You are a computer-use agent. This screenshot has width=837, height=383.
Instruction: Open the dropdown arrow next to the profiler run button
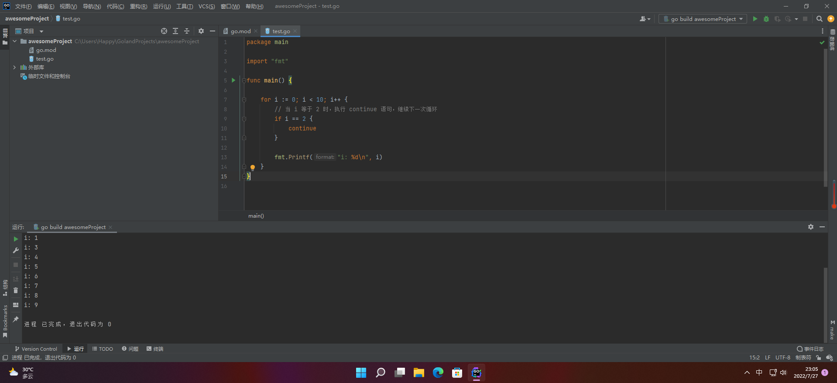coord(796,19)
